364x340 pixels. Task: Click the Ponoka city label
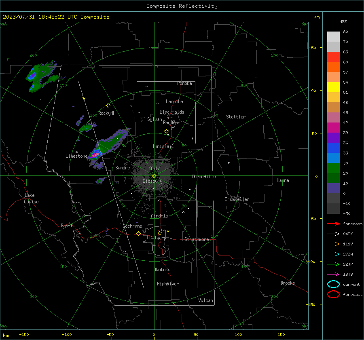tap(184, 83)
